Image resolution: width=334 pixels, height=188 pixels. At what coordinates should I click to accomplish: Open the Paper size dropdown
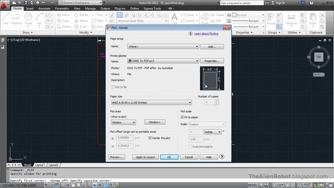(151, 102)
